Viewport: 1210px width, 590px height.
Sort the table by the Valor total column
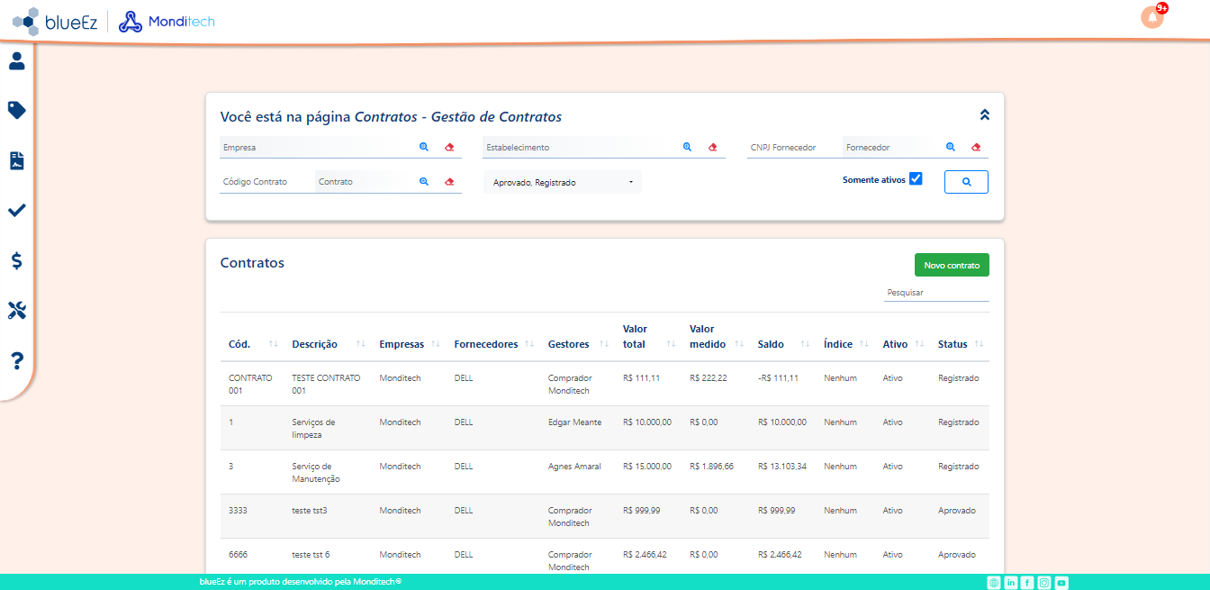tap(648, 336)
